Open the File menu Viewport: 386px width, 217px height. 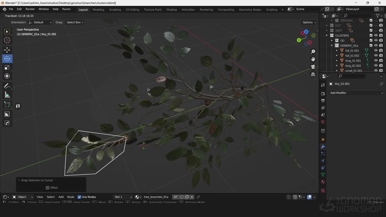click(11, 9)
